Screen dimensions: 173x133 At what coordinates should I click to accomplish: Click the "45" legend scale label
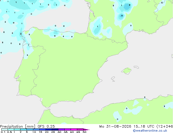(x=78, y=132)
